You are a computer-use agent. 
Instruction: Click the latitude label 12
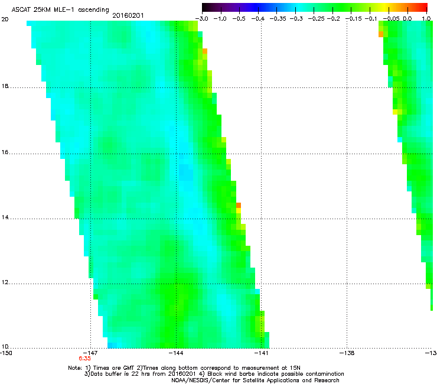coord(5,282)
